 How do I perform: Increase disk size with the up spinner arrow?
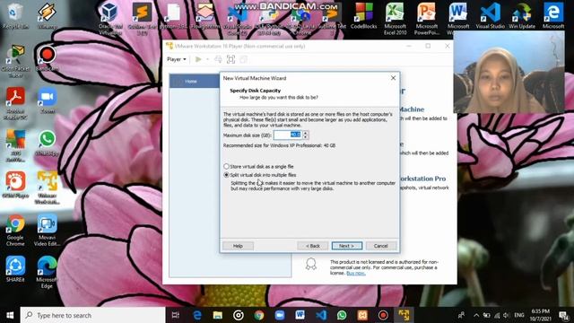[305, 133]
